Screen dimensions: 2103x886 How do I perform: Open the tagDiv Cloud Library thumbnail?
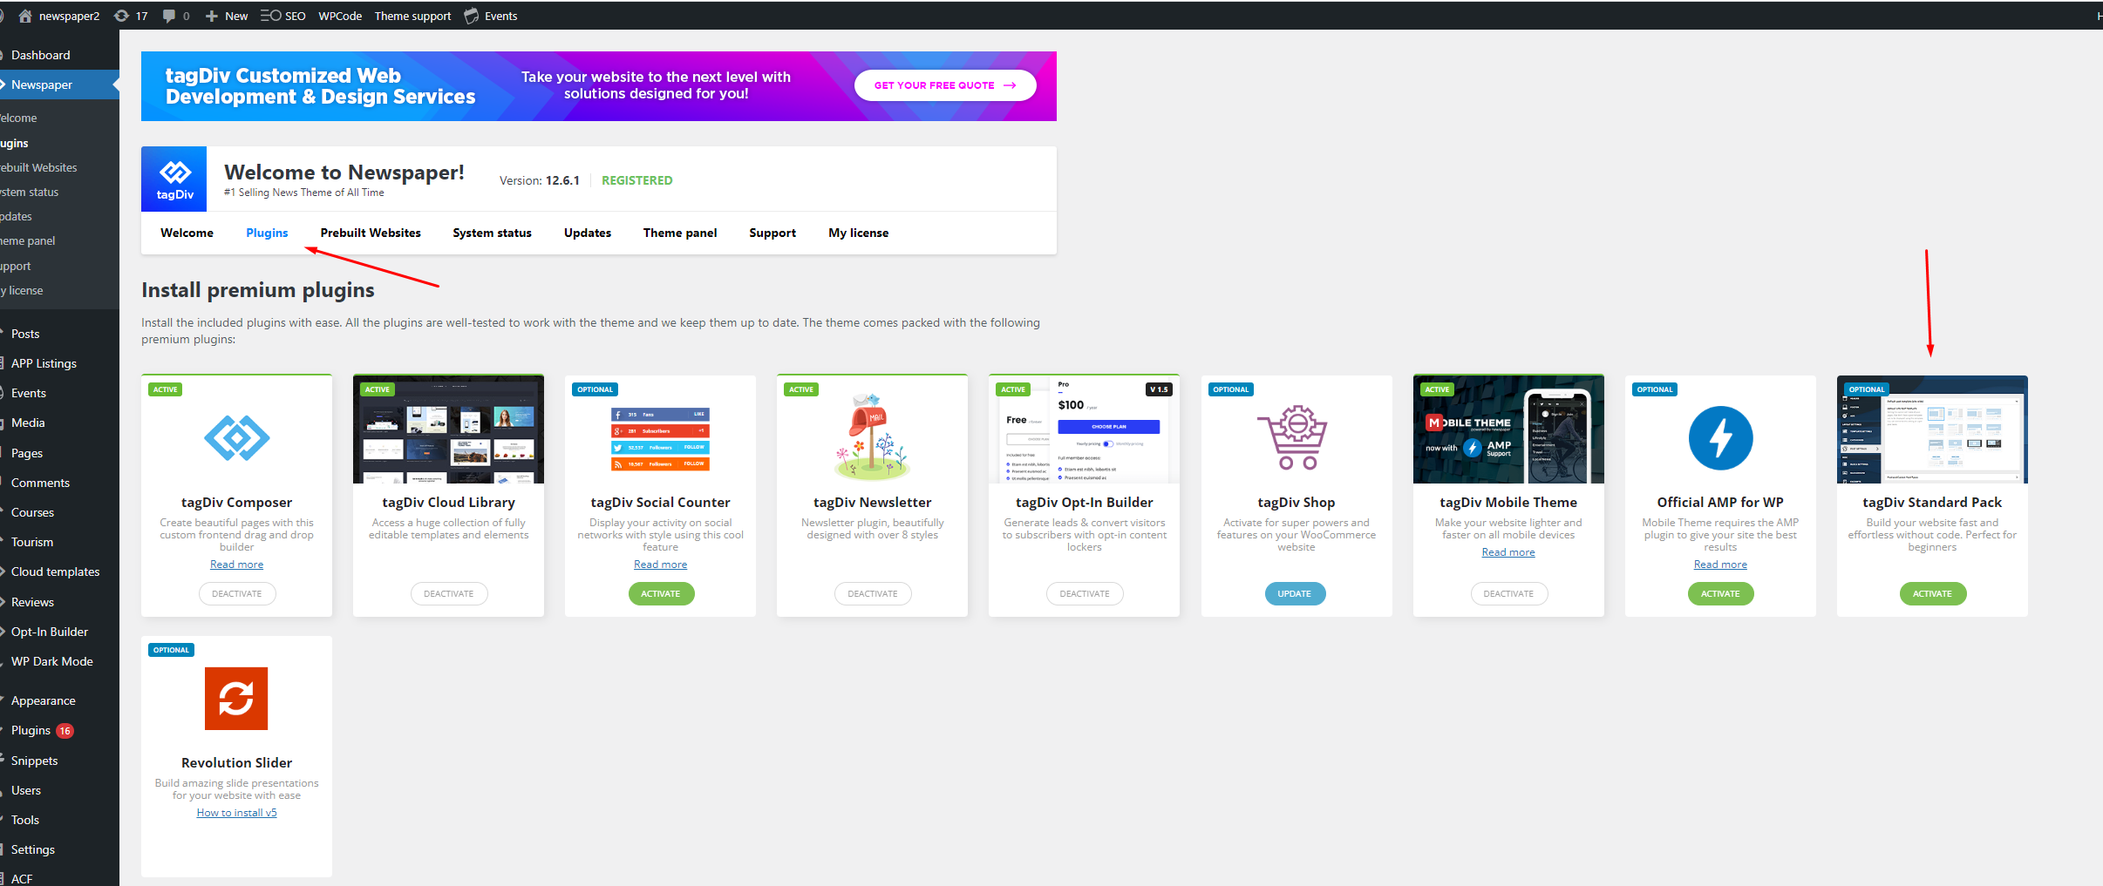coord(448,429)
